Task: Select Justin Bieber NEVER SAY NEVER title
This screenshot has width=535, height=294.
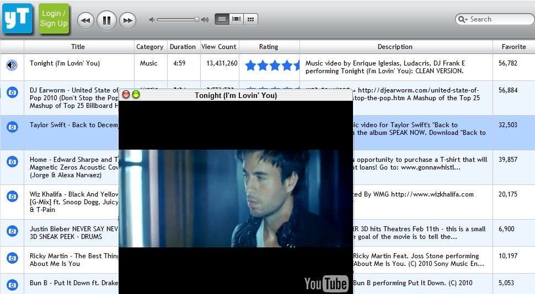Action: coord(74,233)
